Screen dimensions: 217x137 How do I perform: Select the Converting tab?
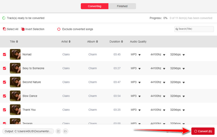[x=94, y=6]
